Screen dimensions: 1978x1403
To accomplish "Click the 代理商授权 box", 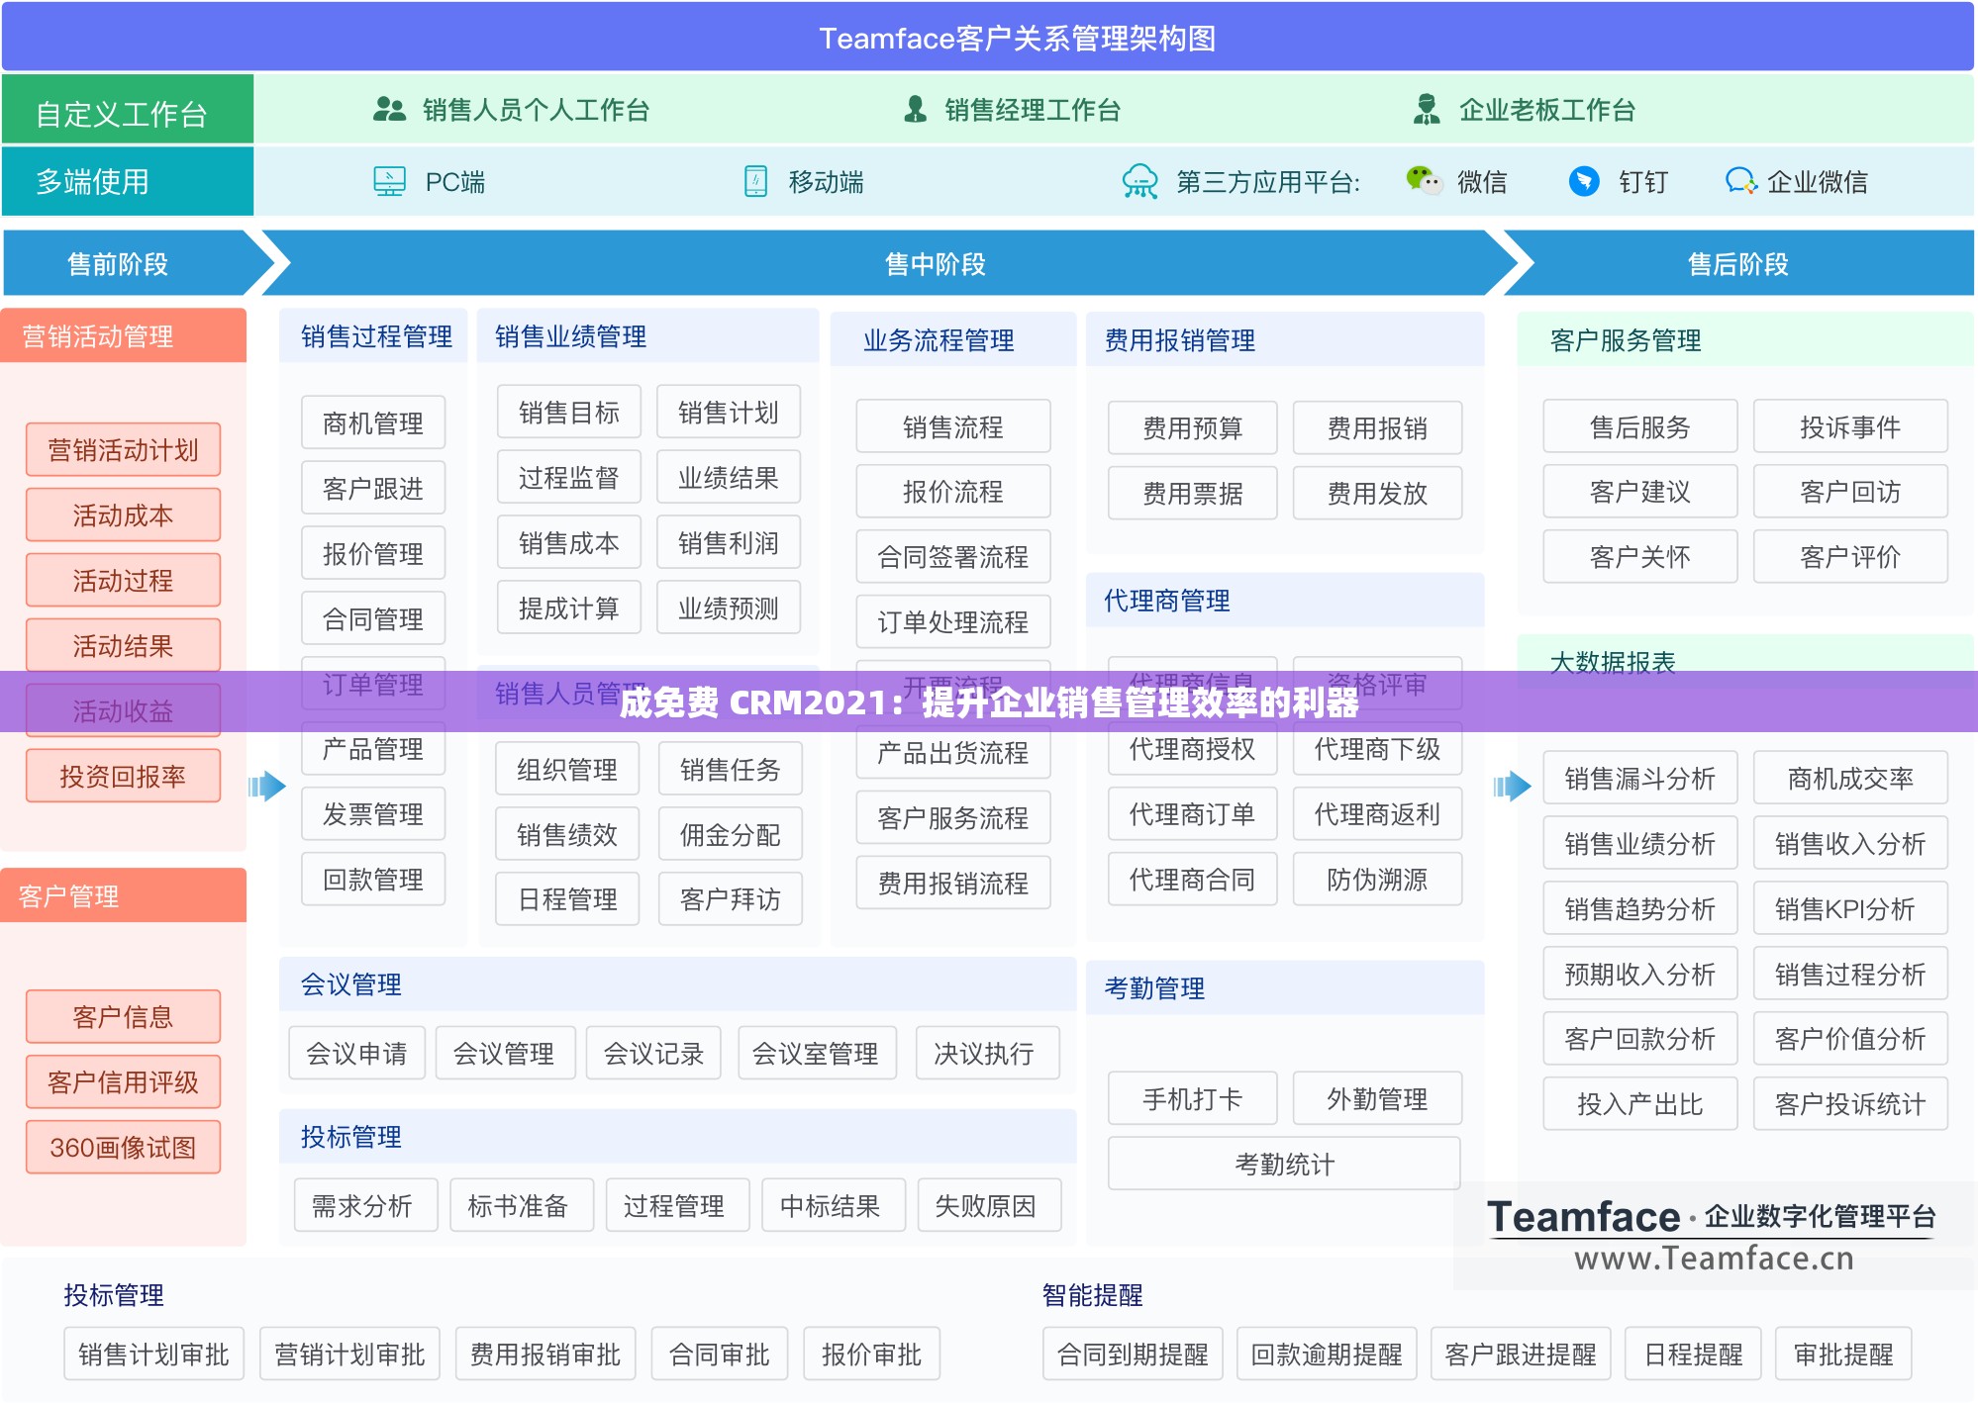I will (1193, 748).
